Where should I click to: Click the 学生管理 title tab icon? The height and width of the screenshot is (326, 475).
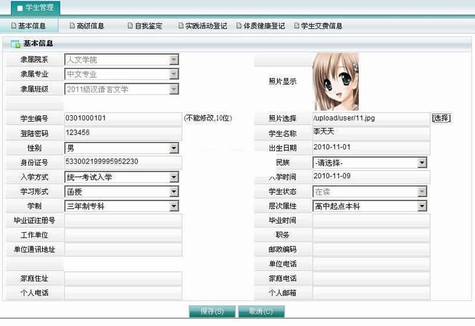(x=20, y=8)
